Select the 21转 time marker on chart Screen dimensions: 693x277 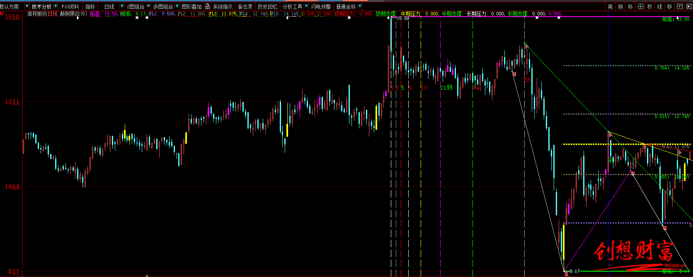446,88
